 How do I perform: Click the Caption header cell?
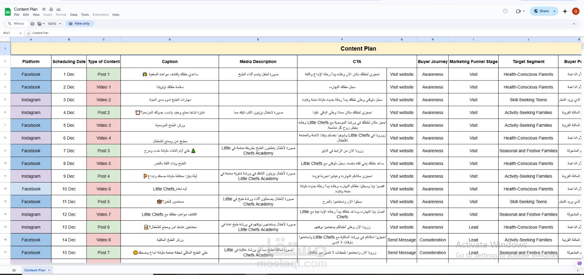[170, 62]
